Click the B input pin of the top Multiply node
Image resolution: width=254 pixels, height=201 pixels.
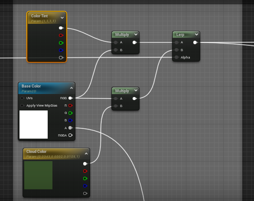(116, 50)
